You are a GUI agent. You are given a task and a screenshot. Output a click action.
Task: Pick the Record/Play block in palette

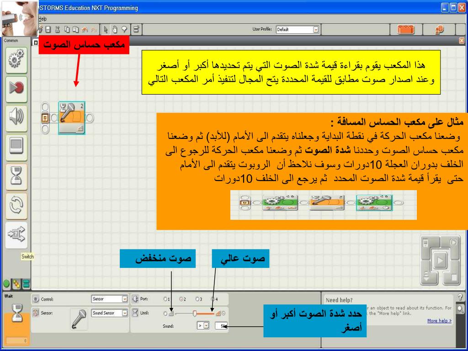pos(16,89)
